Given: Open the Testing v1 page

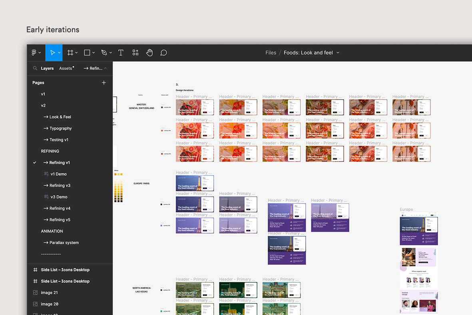Looking at the screenshot, I should (56, 140).
